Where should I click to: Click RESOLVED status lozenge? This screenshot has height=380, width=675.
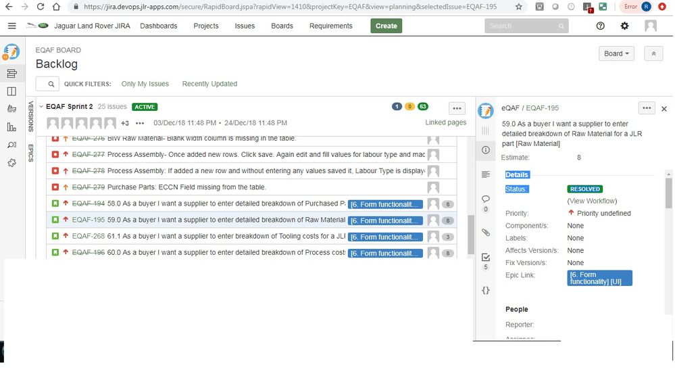tap(584, 189)
